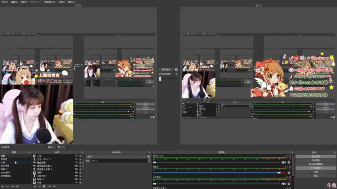The width and height of the screenshot is (337, 189).
Task: Mute the third mixer channel
Action: (x=284, y=184)
